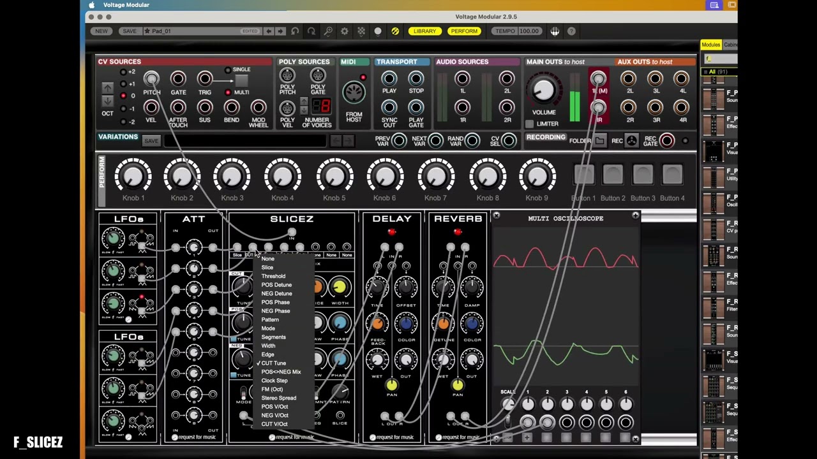Toggle the Single/Multi trigger switch button
Viewport: 817px width, 459px height.
click(x=241, y=81)
